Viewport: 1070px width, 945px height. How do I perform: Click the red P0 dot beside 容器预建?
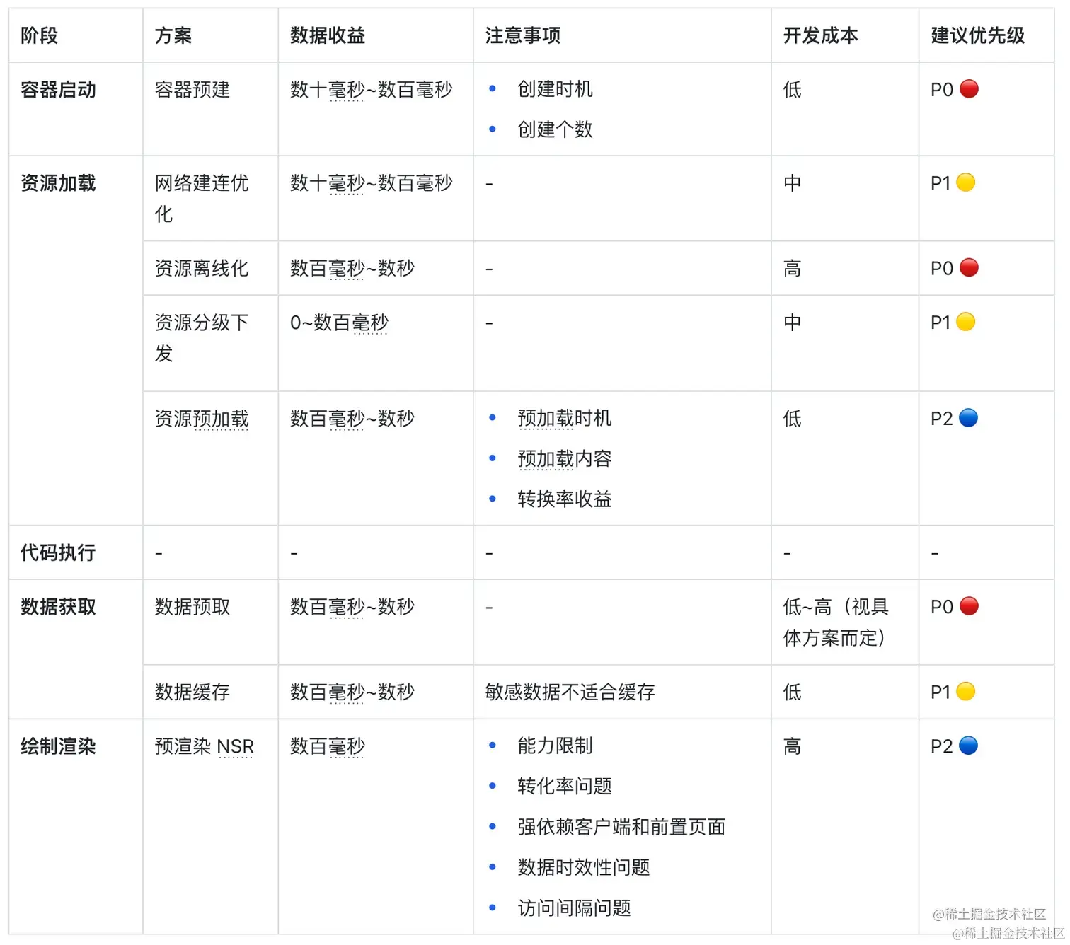(970, 90)
